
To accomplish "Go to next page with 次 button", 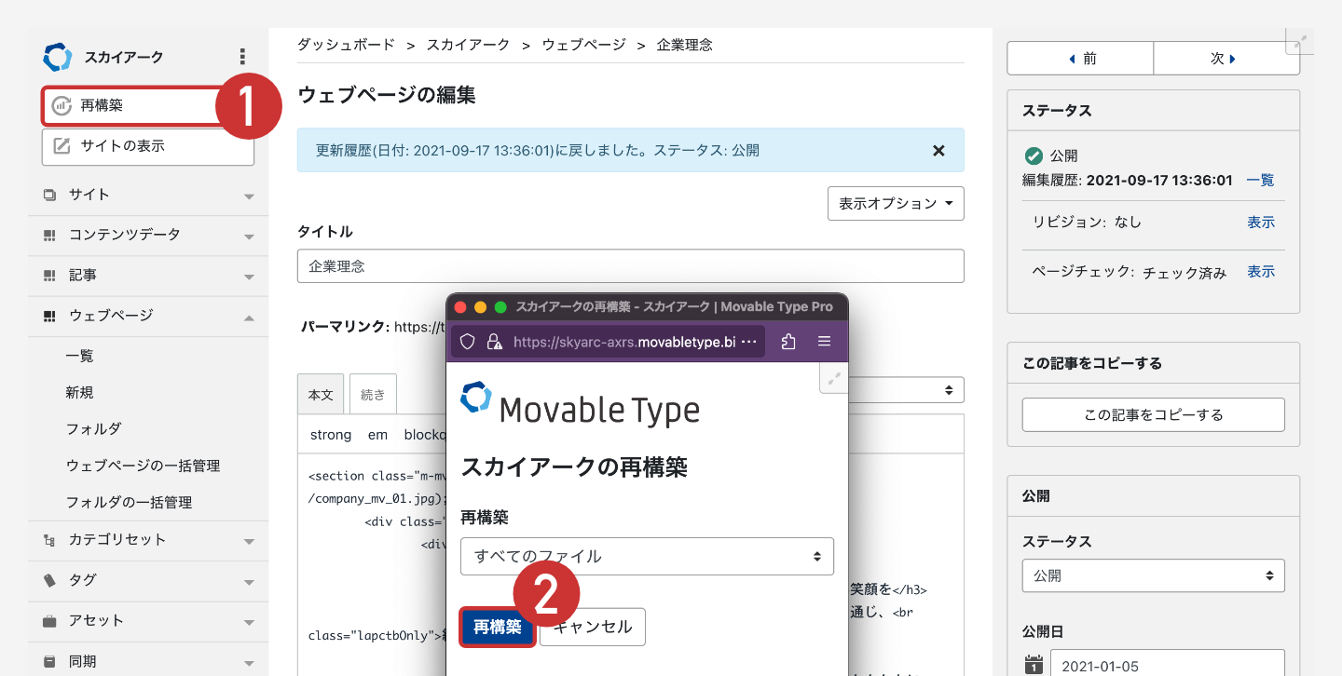I will 1222,59.
